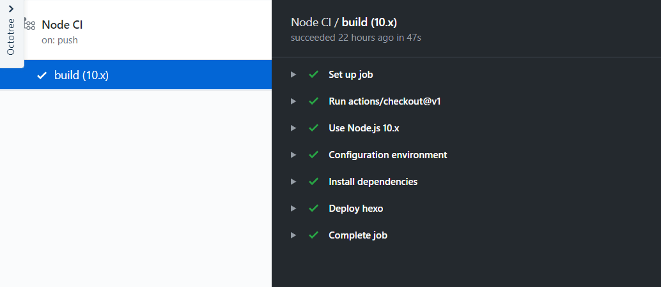Screen dimensions: 661x287
Task: Click the Octotree expand chevron icon
Action: (x=11, y=8)
